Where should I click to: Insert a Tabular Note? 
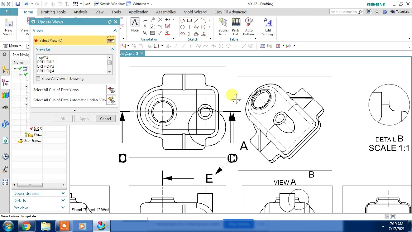coord(223,27)
